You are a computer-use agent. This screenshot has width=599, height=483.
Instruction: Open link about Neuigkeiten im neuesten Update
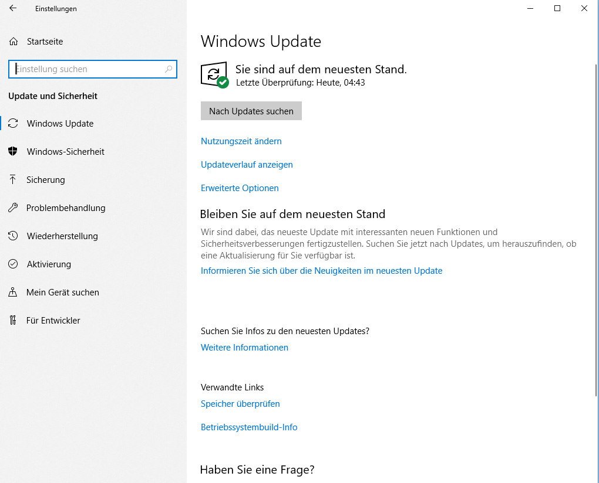point(321,271)
